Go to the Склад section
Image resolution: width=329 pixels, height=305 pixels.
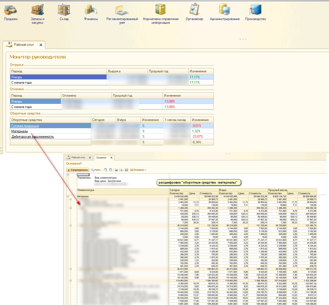(x=64, y=13)
